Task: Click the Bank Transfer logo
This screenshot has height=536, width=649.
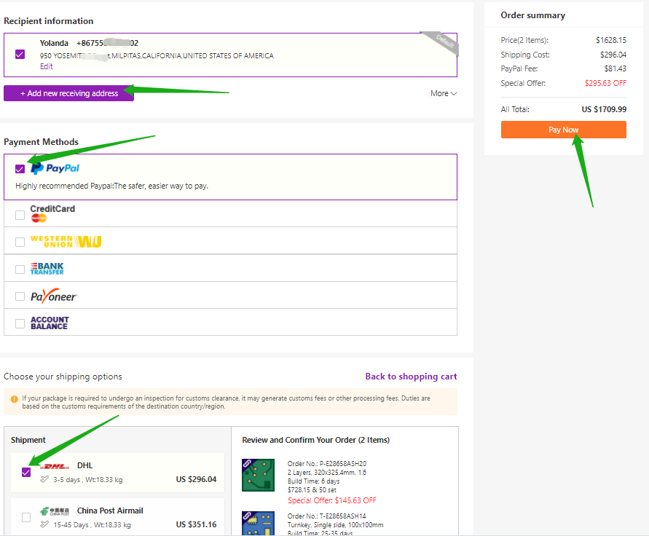Action: pos(47,269)
